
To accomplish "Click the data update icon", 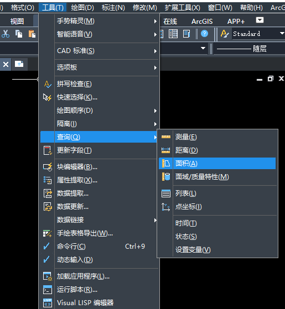I will click(48, 207).
